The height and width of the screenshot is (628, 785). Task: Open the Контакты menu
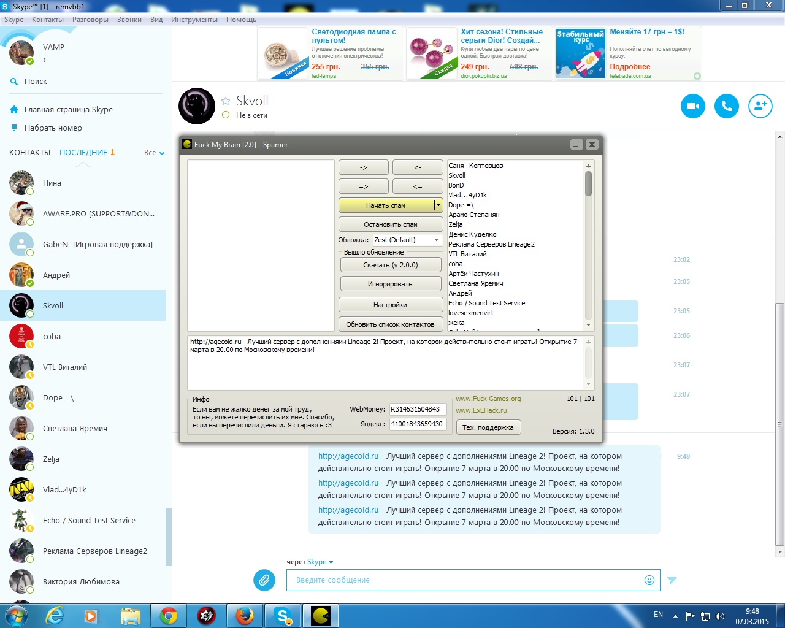(x=48, y=20)
